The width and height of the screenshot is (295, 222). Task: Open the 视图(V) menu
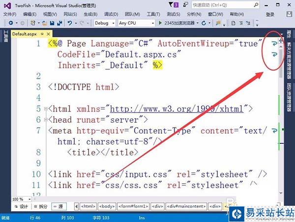point(50,14)
